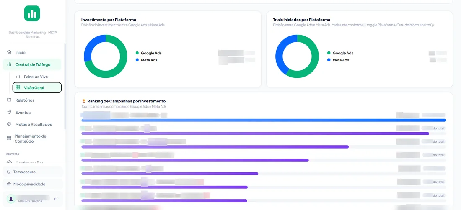The image size is (461, 210).
Task: Click the blue top-ranked campaign progress bar
Action: pos(264,120)
